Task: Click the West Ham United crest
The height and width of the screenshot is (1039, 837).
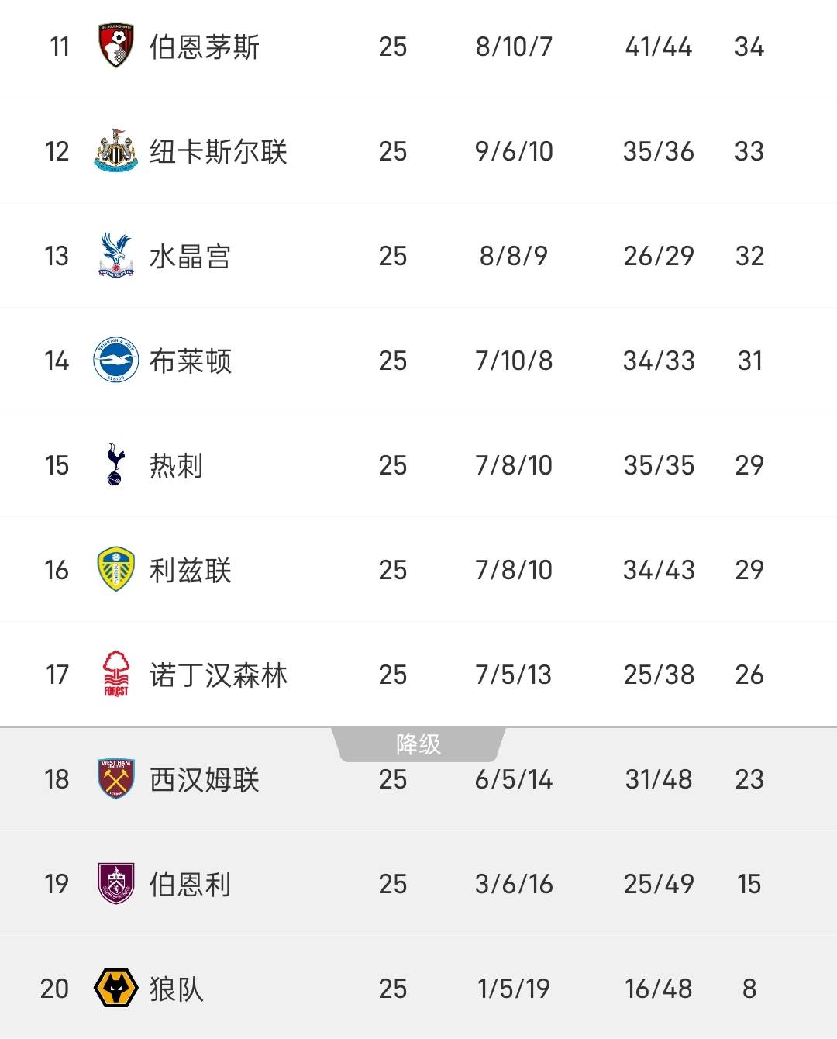Action: coord(116,779)
